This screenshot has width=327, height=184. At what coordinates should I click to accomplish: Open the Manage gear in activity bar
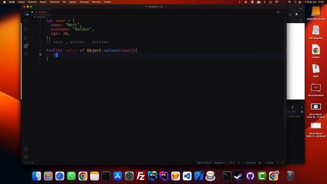(26, 157)
